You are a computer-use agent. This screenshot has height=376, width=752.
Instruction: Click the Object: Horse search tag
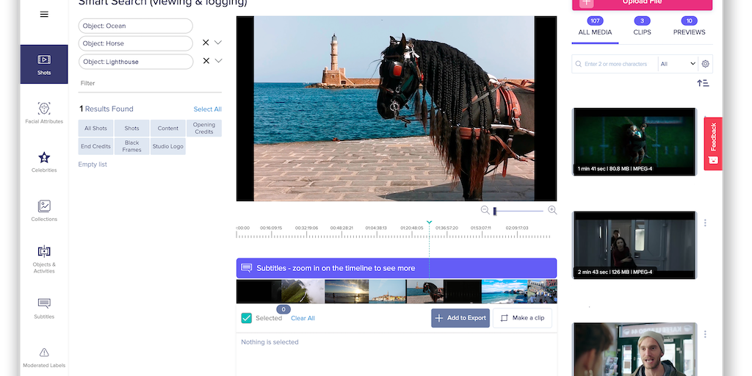[135, 43]
